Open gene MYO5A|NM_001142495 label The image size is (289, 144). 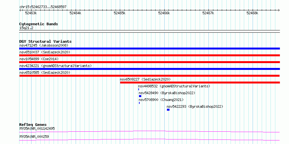coord(37,128)
